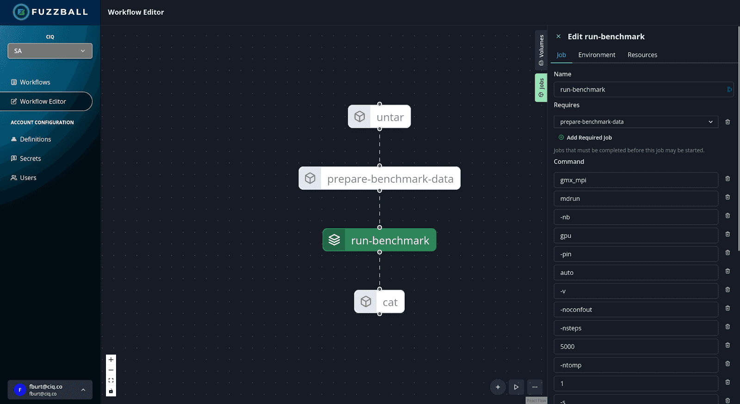Close the Edit run-benchmark panel
The width and height of the screenshot is (740, 404).
tap(558, 37)
